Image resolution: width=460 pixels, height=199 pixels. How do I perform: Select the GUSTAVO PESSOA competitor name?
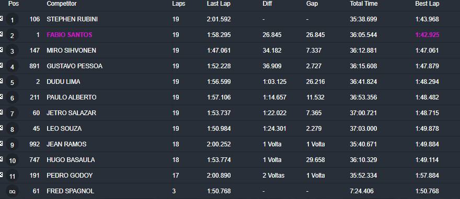coord(75,66)
